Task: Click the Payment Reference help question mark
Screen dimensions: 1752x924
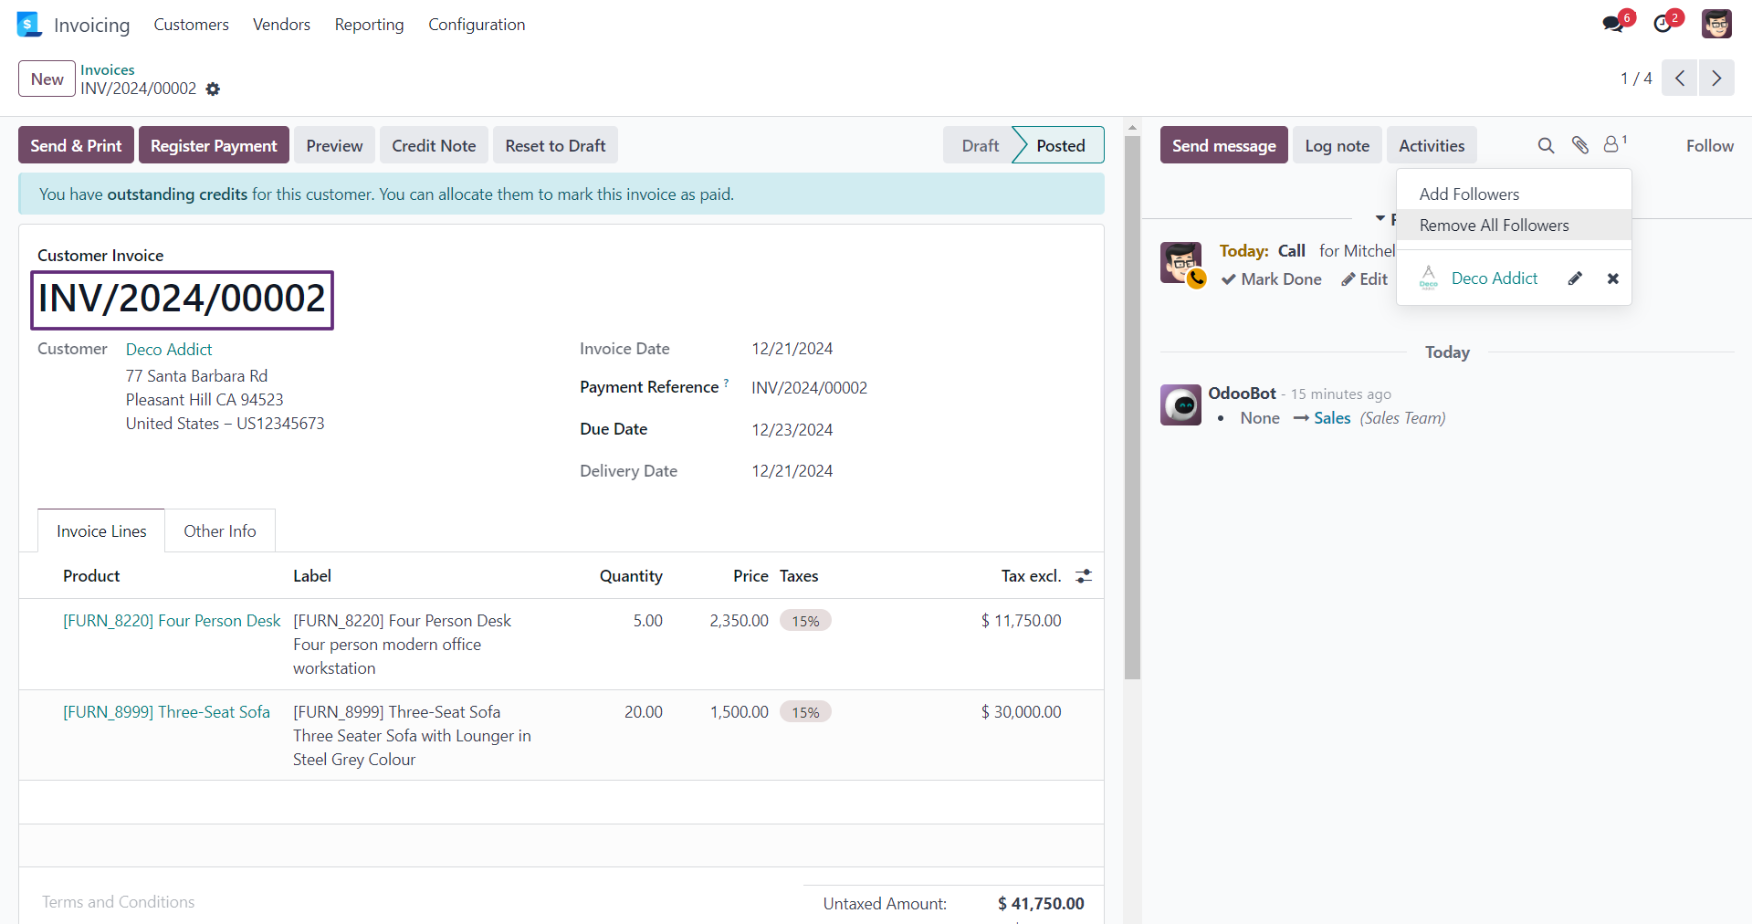Action: (727, 383)
